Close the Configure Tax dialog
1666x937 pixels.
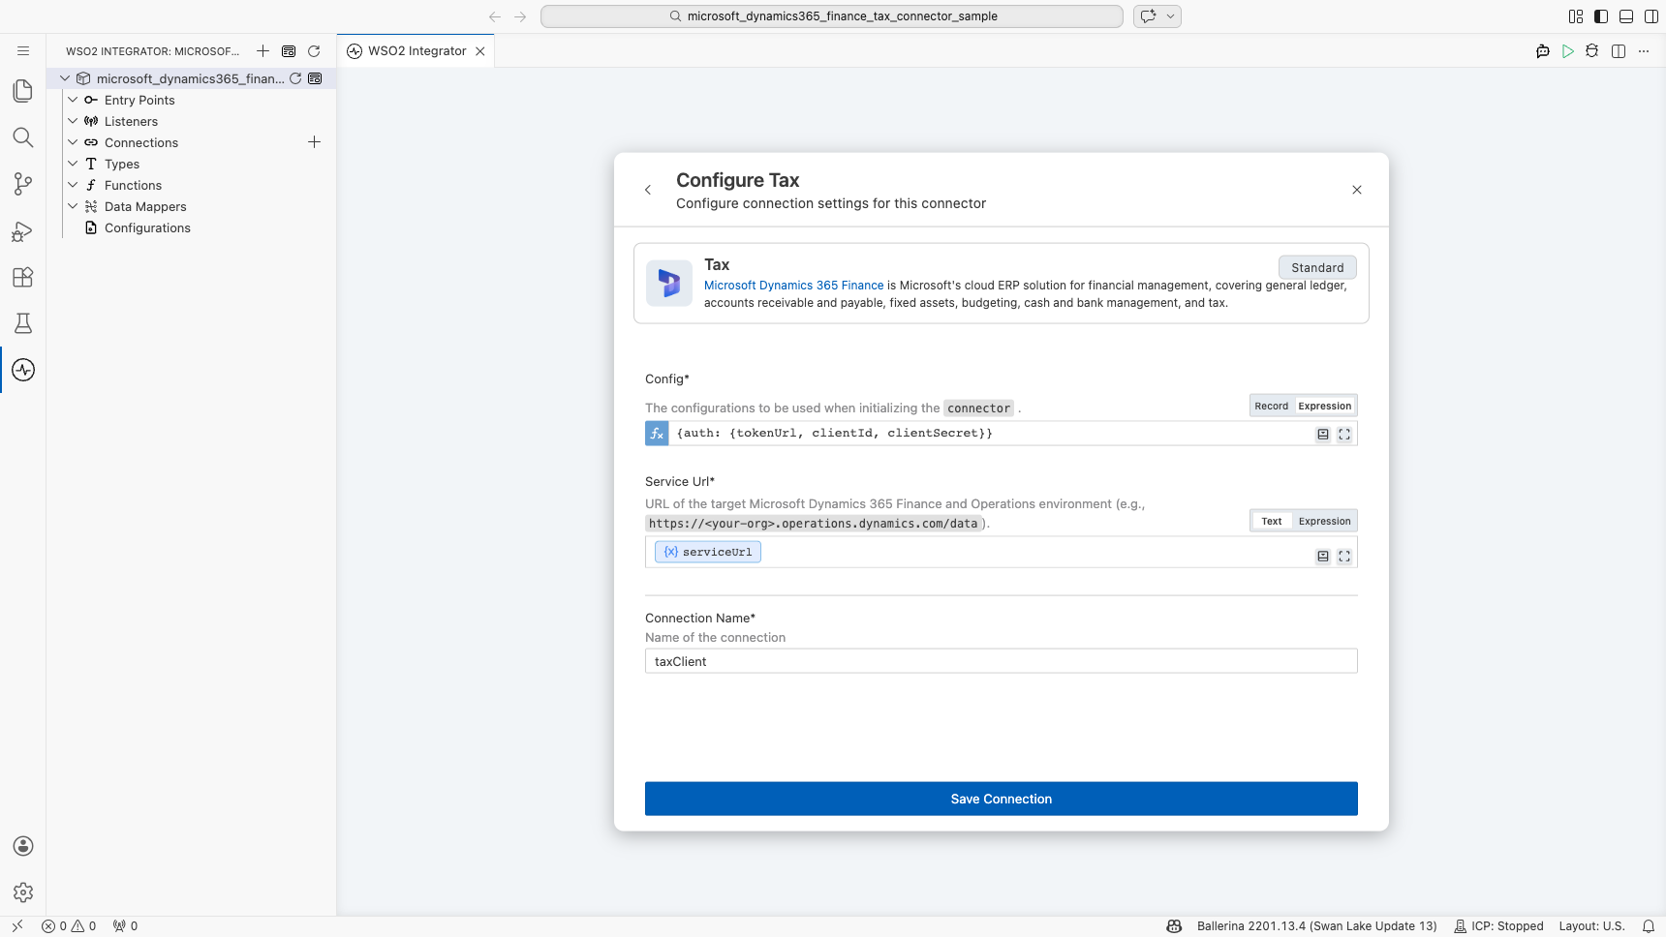pyautogui.click(x=1357, y=190)
